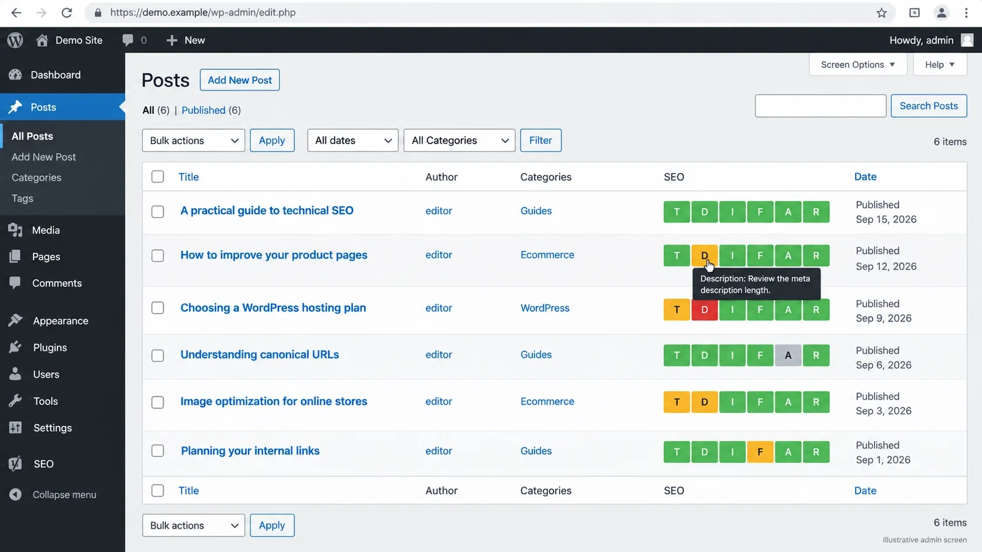Tick the Image optimization post checkbox
Image resolution: width=982 pixels, height=552 pixels.
[x=157, y=402]
